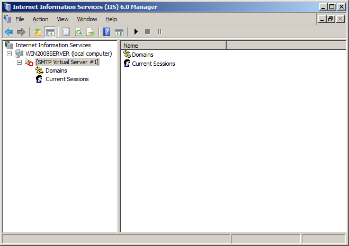Click the WIN2008SERVER computer icon
349x246 pixels.
click(19, 54)
